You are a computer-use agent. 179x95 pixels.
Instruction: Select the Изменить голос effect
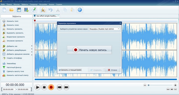(11, 25)
